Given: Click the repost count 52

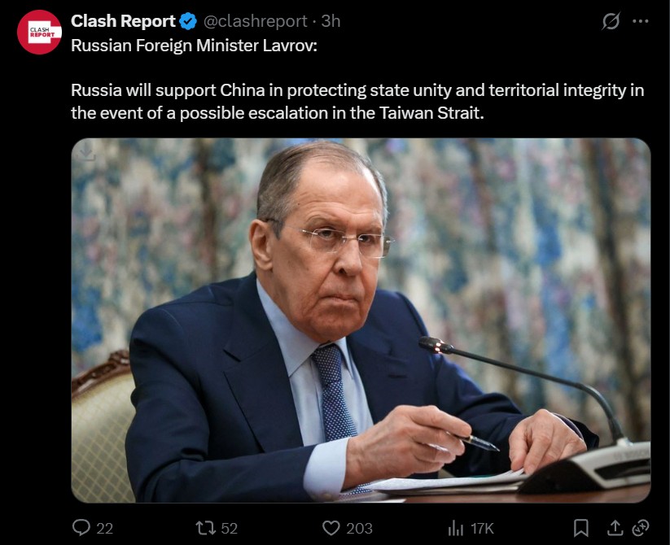Looking at the screenshot, I should point(229,529).
